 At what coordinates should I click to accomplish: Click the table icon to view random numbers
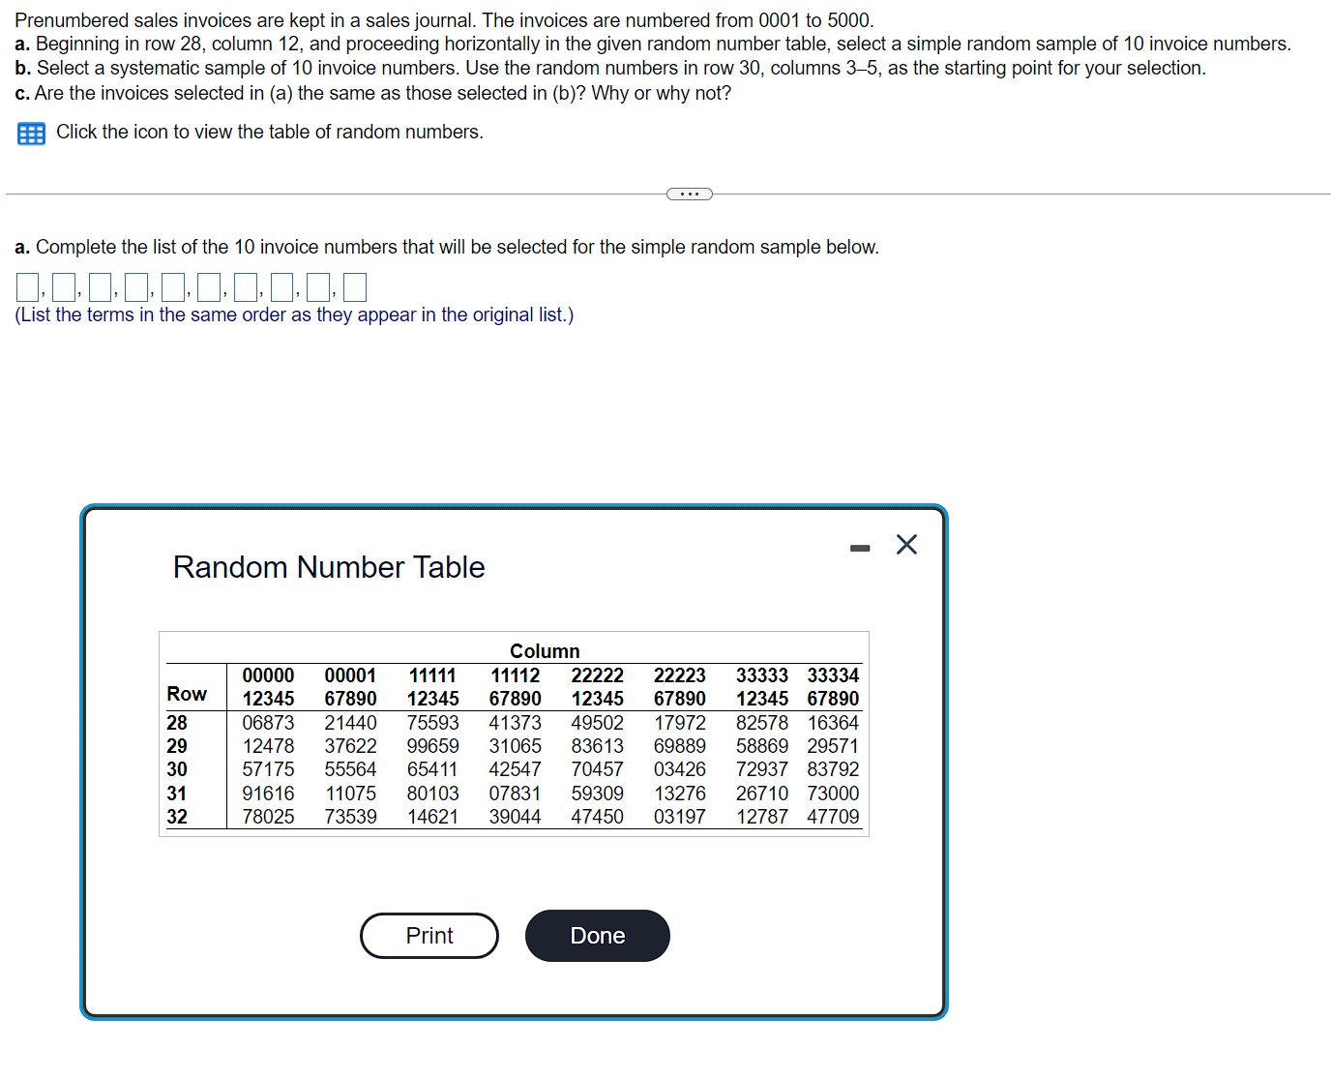(x=31, y=134)
